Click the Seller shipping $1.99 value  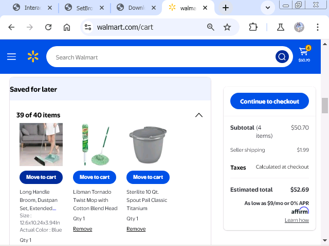point(303,150)
